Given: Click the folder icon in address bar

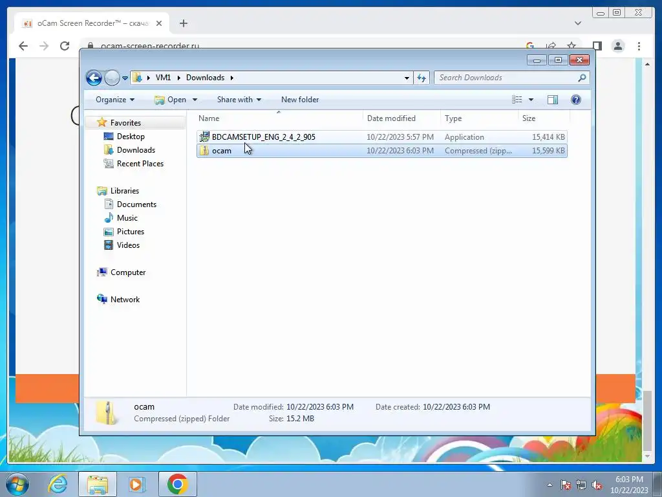Looking at the screenshot, I should click(x=137, y=78).
